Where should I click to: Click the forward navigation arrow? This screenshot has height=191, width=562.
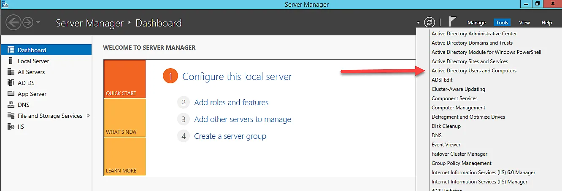pyautogui.click(x=28, y=23)
